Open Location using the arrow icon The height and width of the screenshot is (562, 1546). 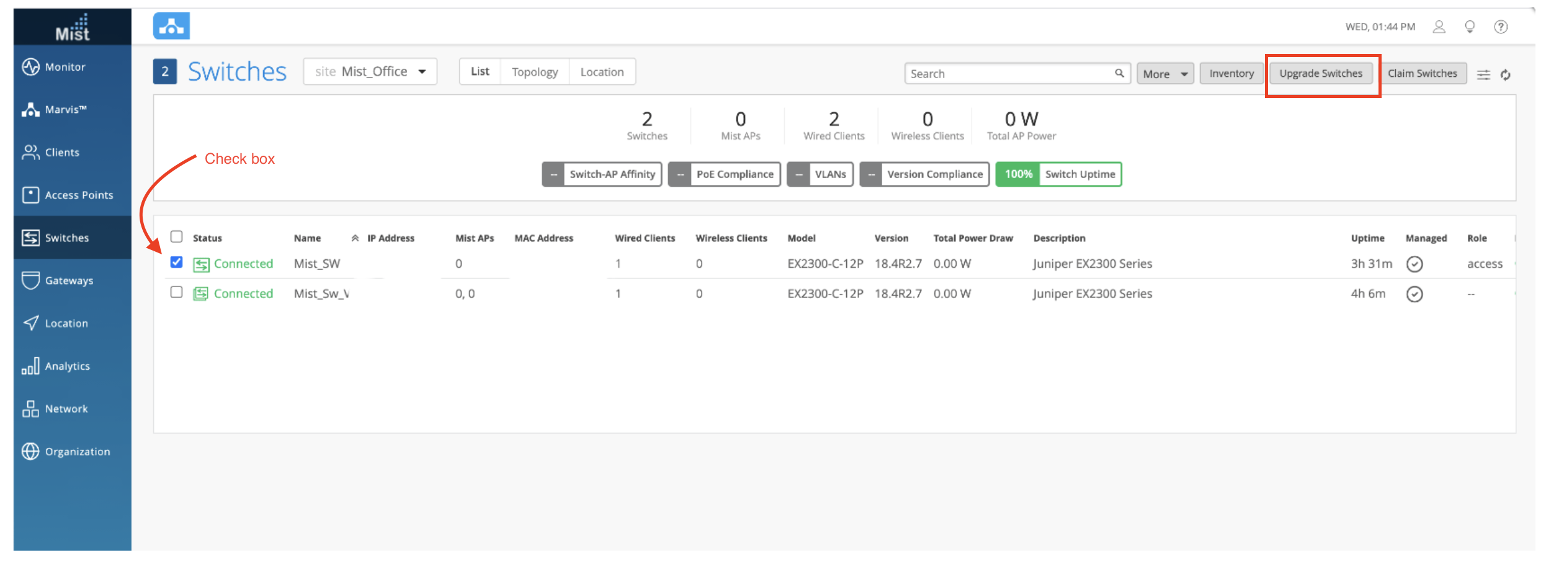tap(30, 323)
